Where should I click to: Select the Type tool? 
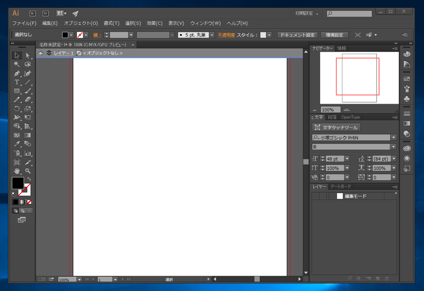click(x=17, y=82)
